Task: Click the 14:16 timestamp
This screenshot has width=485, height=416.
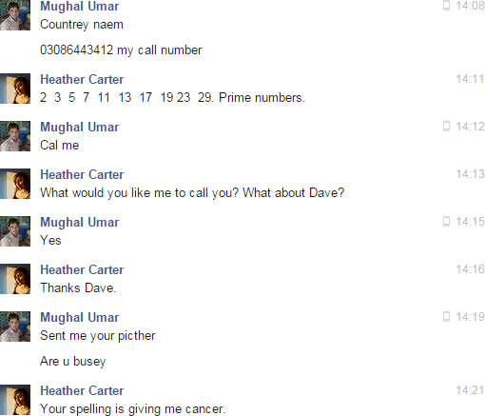Action: point(470,269)
